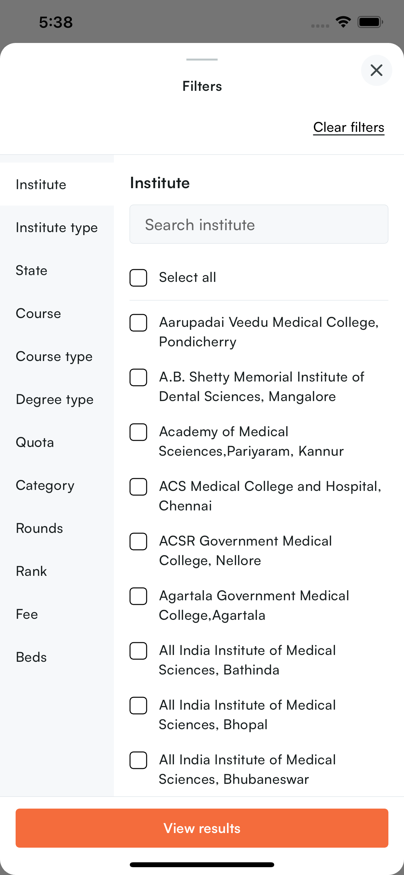The height and width of the screenshot is (875, 404).
Task: Click the Clear filters link
Action: tap(348, 127)
